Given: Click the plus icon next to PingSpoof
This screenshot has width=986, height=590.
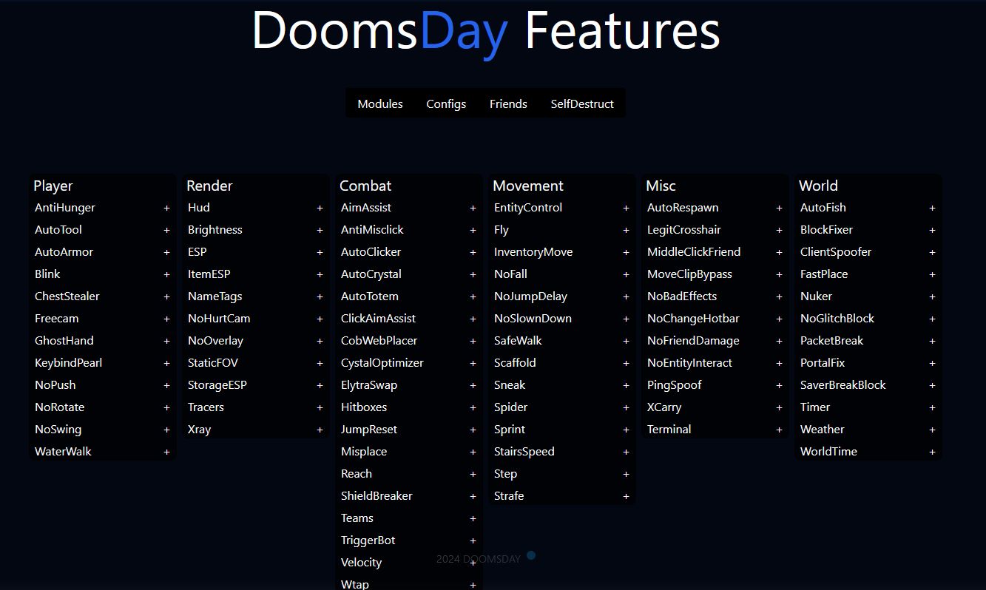Looking at the screenshot, I should (x=779, y=386).
